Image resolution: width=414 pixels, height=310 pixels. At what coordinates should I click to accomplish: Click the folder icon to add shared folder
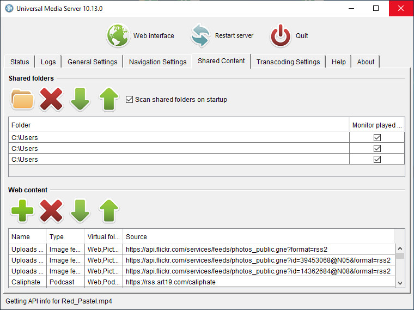coord(22,100)
